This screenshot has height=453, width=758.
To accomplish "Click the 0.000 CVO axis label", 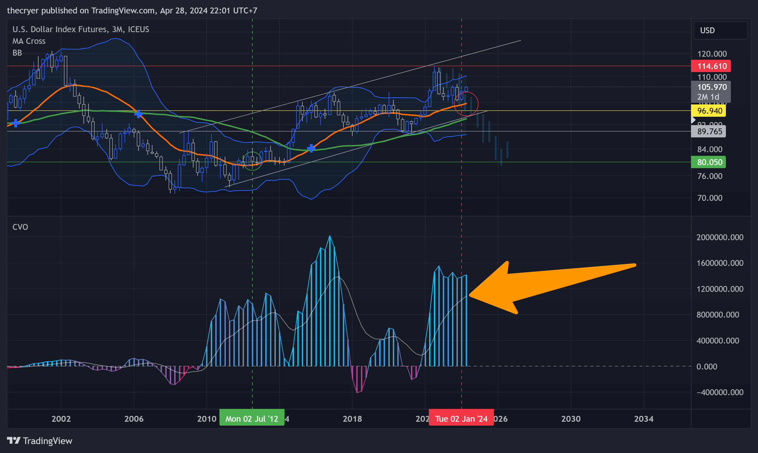I will [x=707, y=366].
